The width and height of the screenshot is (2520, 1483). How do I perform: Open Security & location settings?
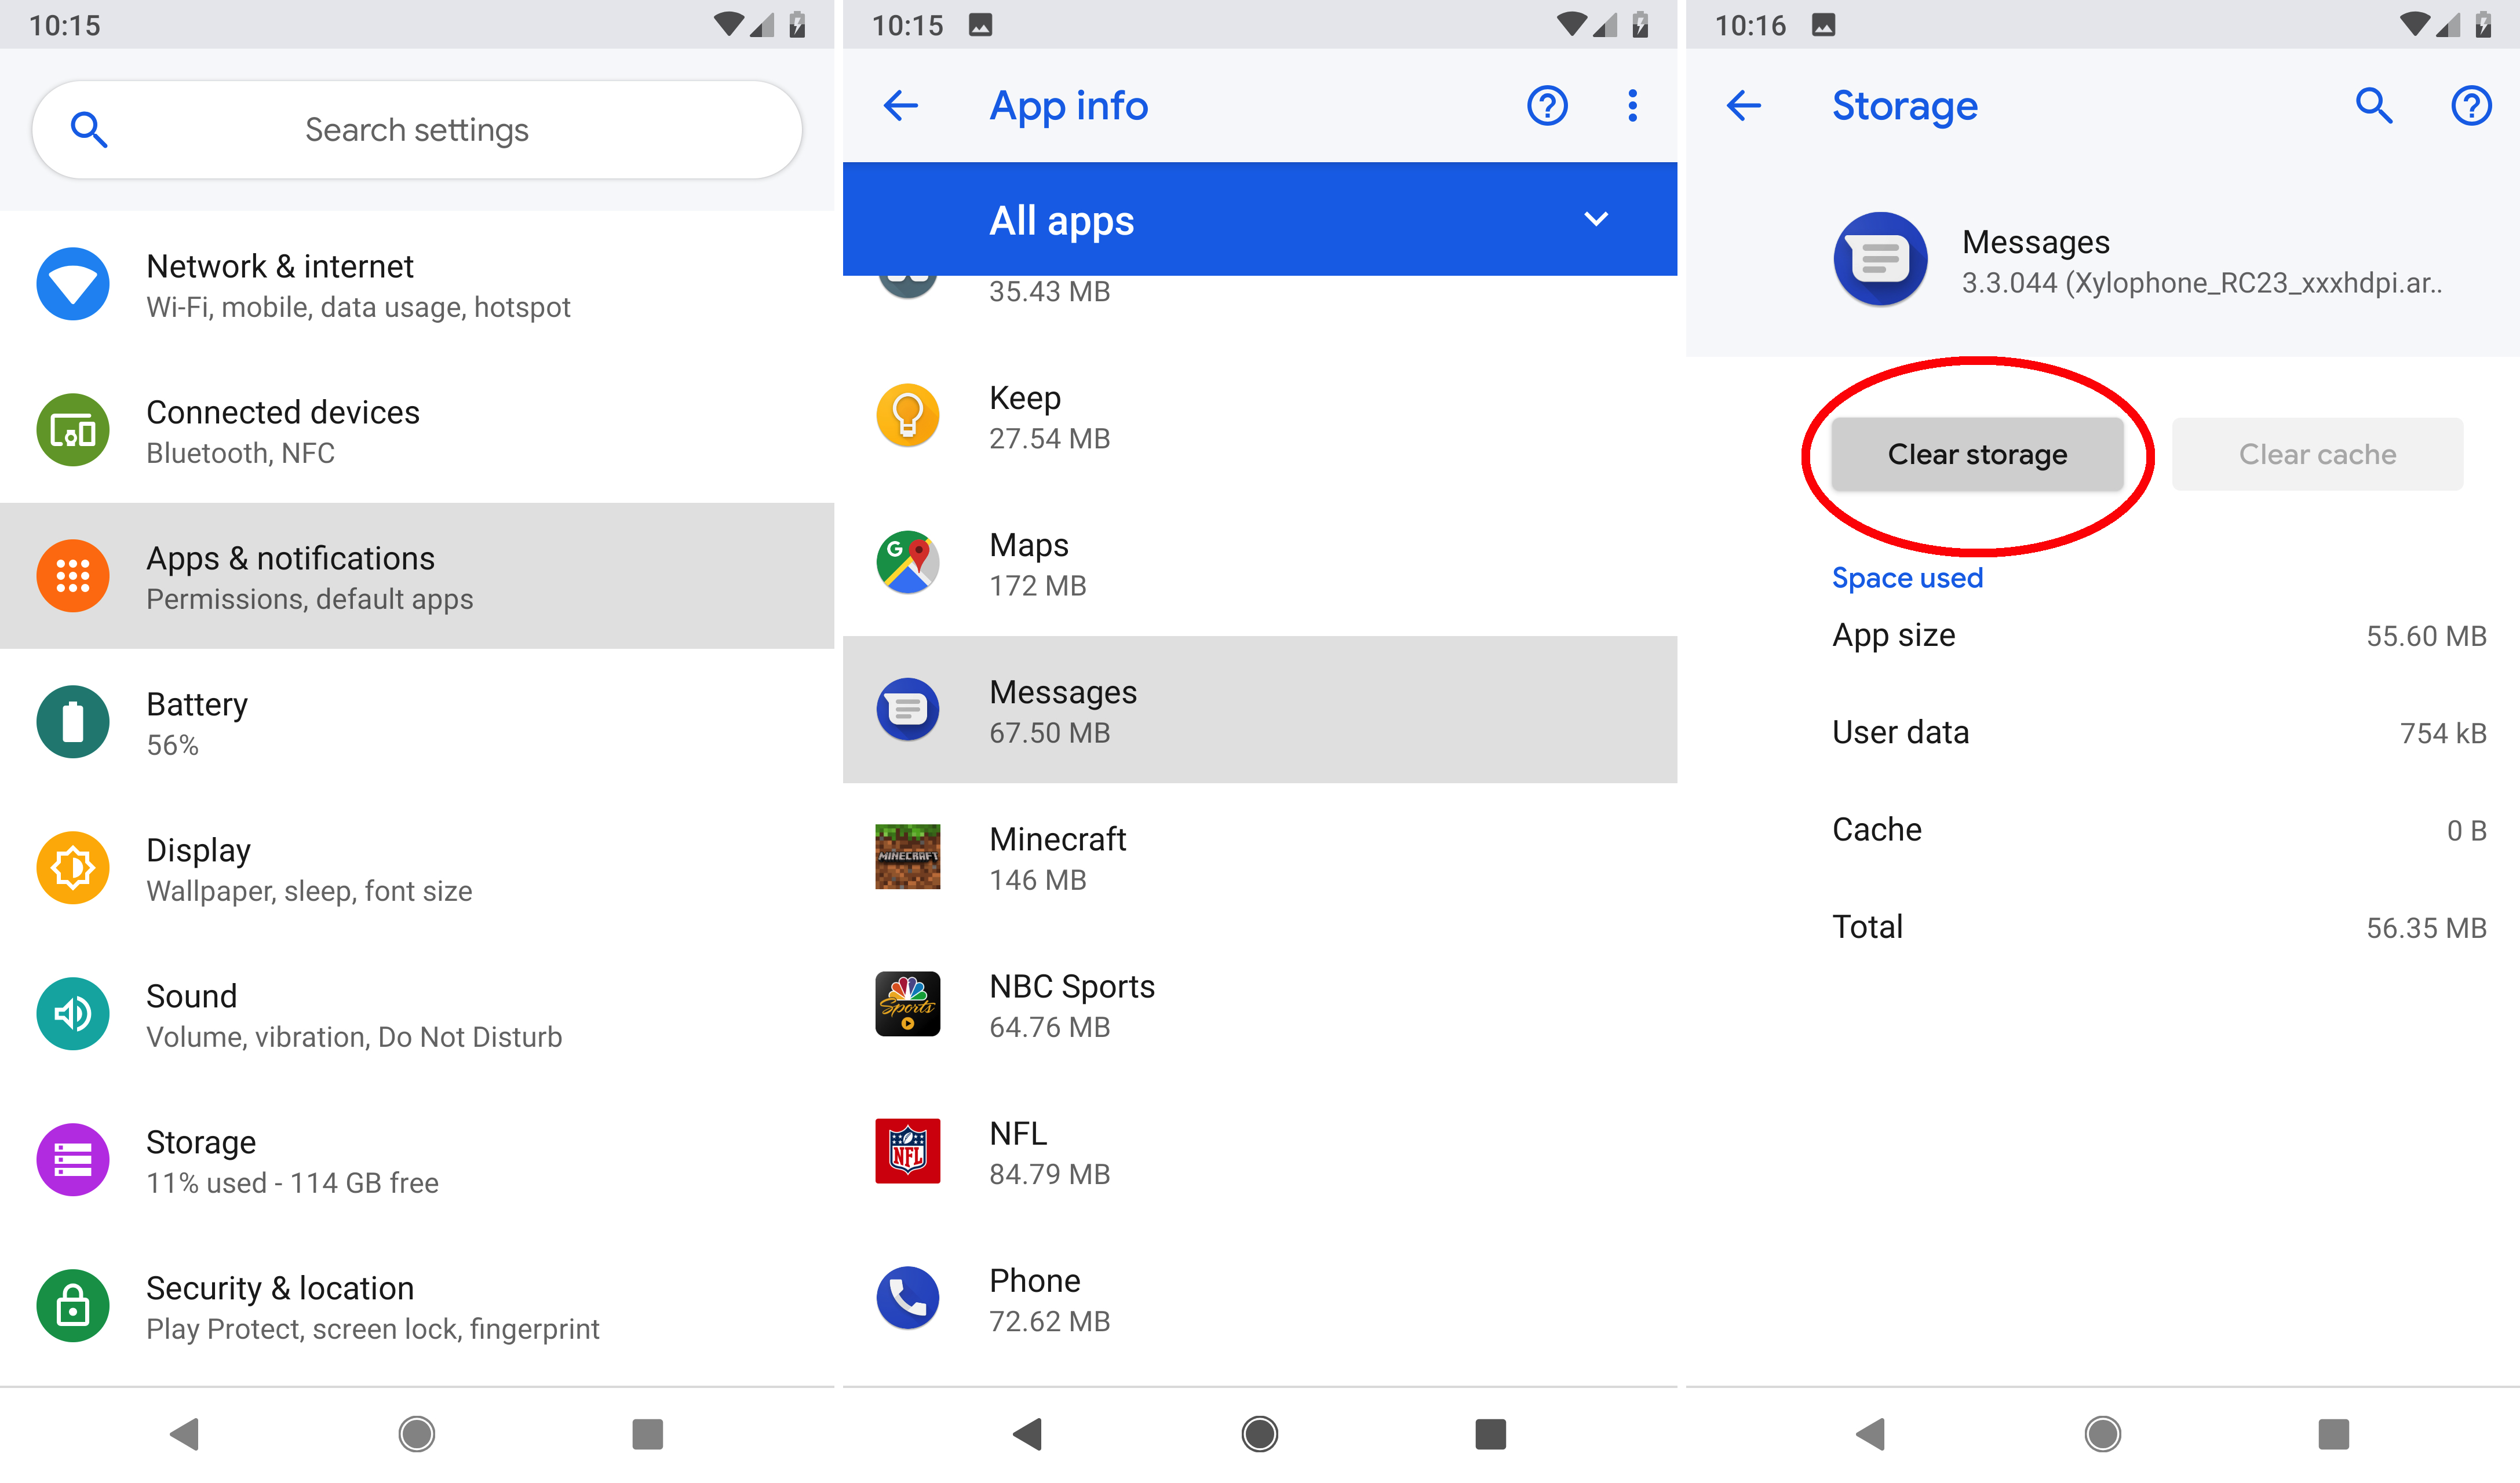pos(417,1307)
